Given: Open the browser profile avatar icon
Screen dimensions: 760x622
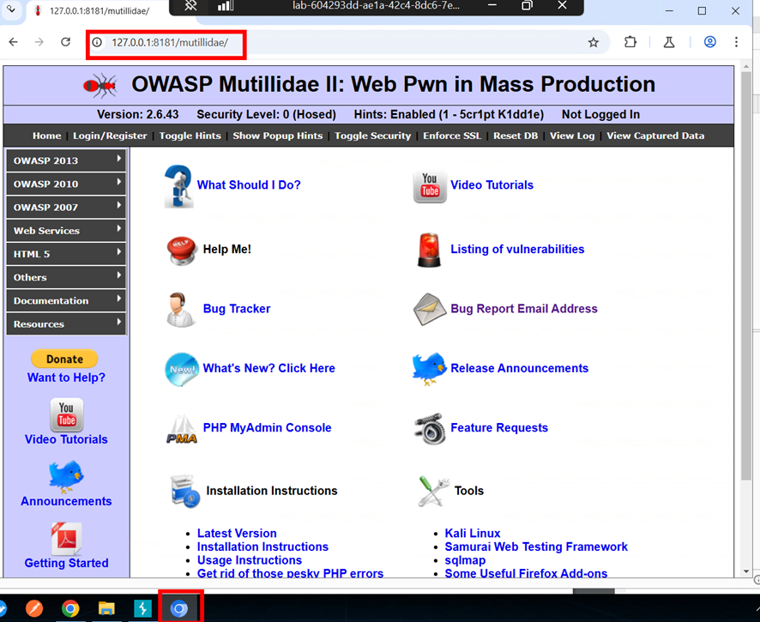Looking at the screenshot, I should 710,42.
